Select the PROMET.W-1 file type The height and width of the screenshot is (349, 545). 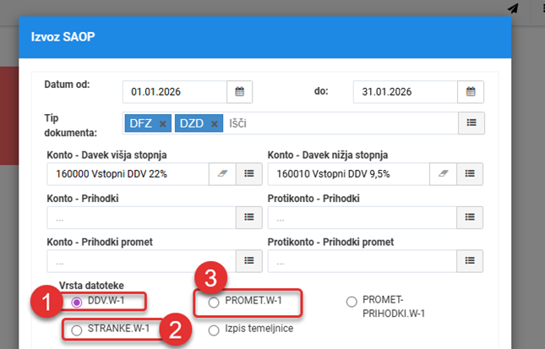click(x=214, y=303)
